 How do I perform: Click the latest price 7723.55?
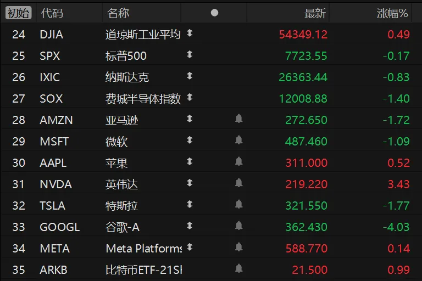(x=306, y=56)
